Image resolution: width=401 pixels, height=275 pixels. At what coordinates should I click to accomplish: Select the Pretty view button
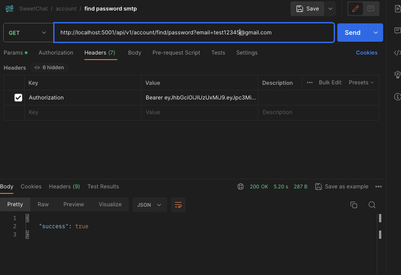point(15,204)
